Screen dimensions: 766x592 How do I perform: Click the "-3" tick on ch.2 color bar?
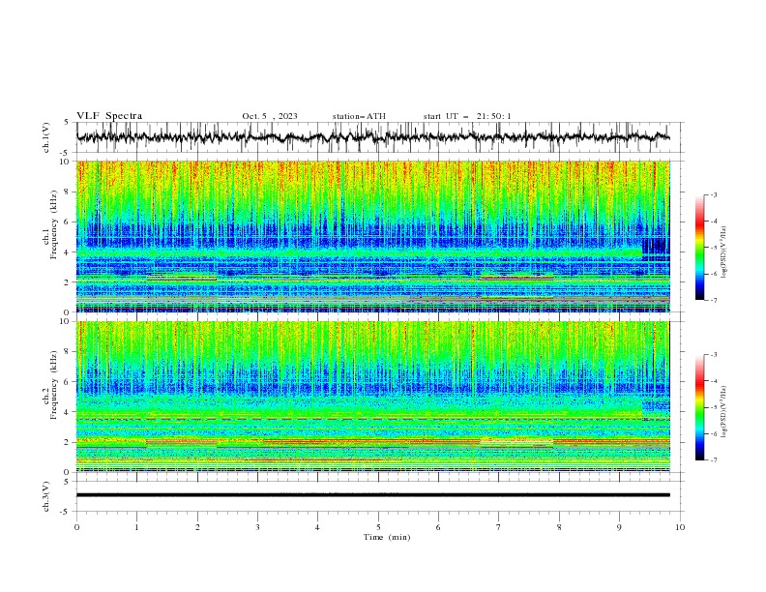pyautogui.click(x=714, y=355)
